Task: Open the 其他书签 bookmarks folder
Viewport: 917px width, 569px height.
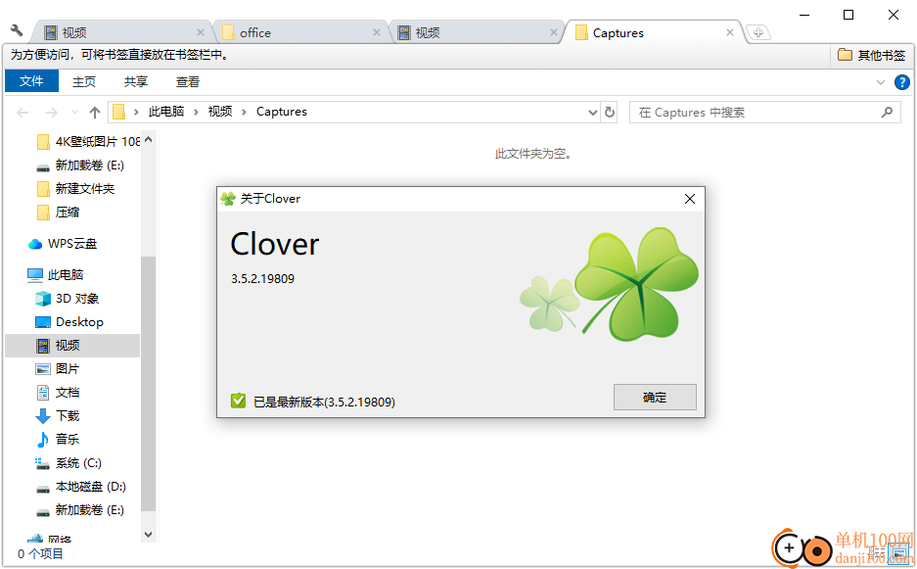Action: 871,55
